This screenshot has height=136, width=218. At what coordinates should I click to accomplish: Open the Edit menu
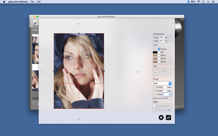pos(39,2)
